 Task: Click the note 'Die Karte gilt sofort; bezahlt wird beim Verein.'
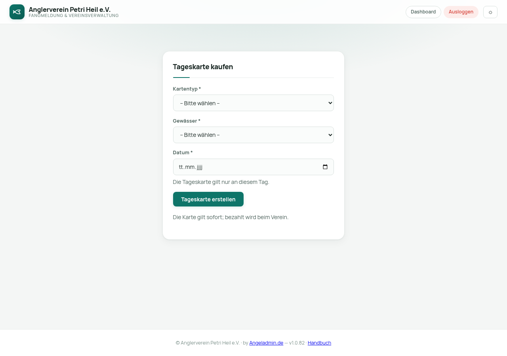click(x=231, y=217)
